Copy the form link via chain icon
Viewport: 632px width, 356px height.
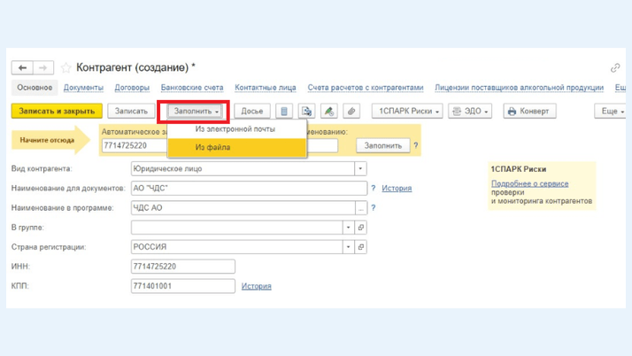(x=615, y=68)
